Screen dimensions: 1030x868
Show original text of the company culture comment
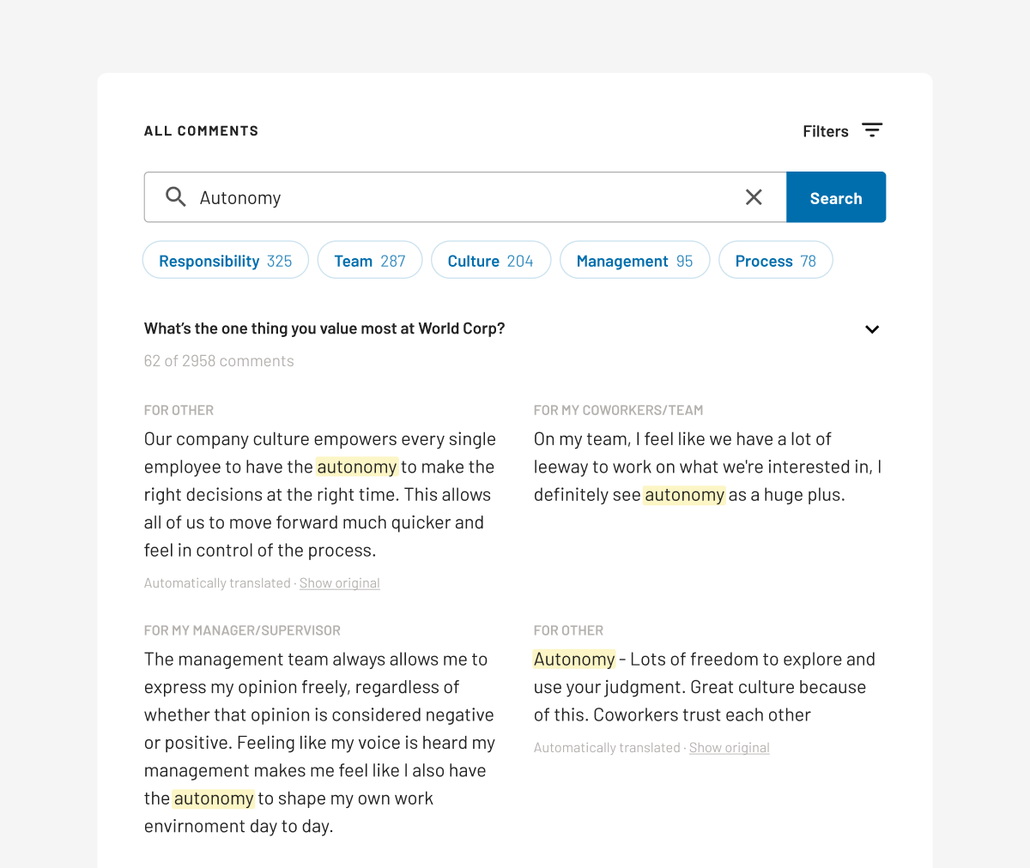coord(339,582)
